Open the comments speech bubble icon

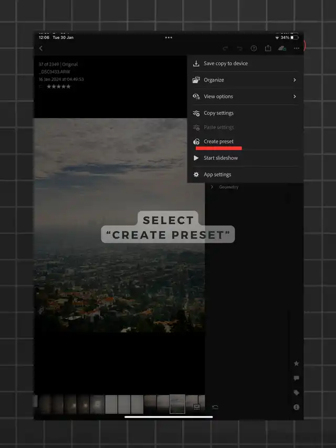click(296, 378)
